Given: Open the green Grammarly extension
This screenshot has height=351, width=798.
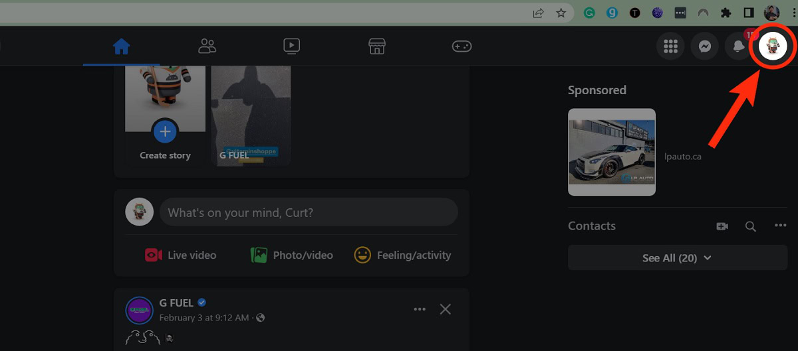Looking at the screenshot, I should click(589, 13).
